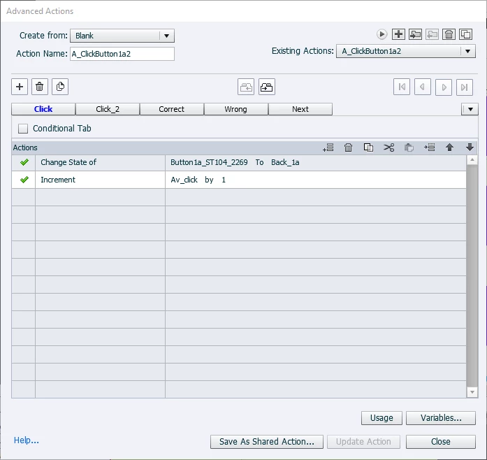Click Button1a_ST104_2269 parameter text
Image resolution: width=487 pixels, height=460 pixels.
tap(209, 162)
